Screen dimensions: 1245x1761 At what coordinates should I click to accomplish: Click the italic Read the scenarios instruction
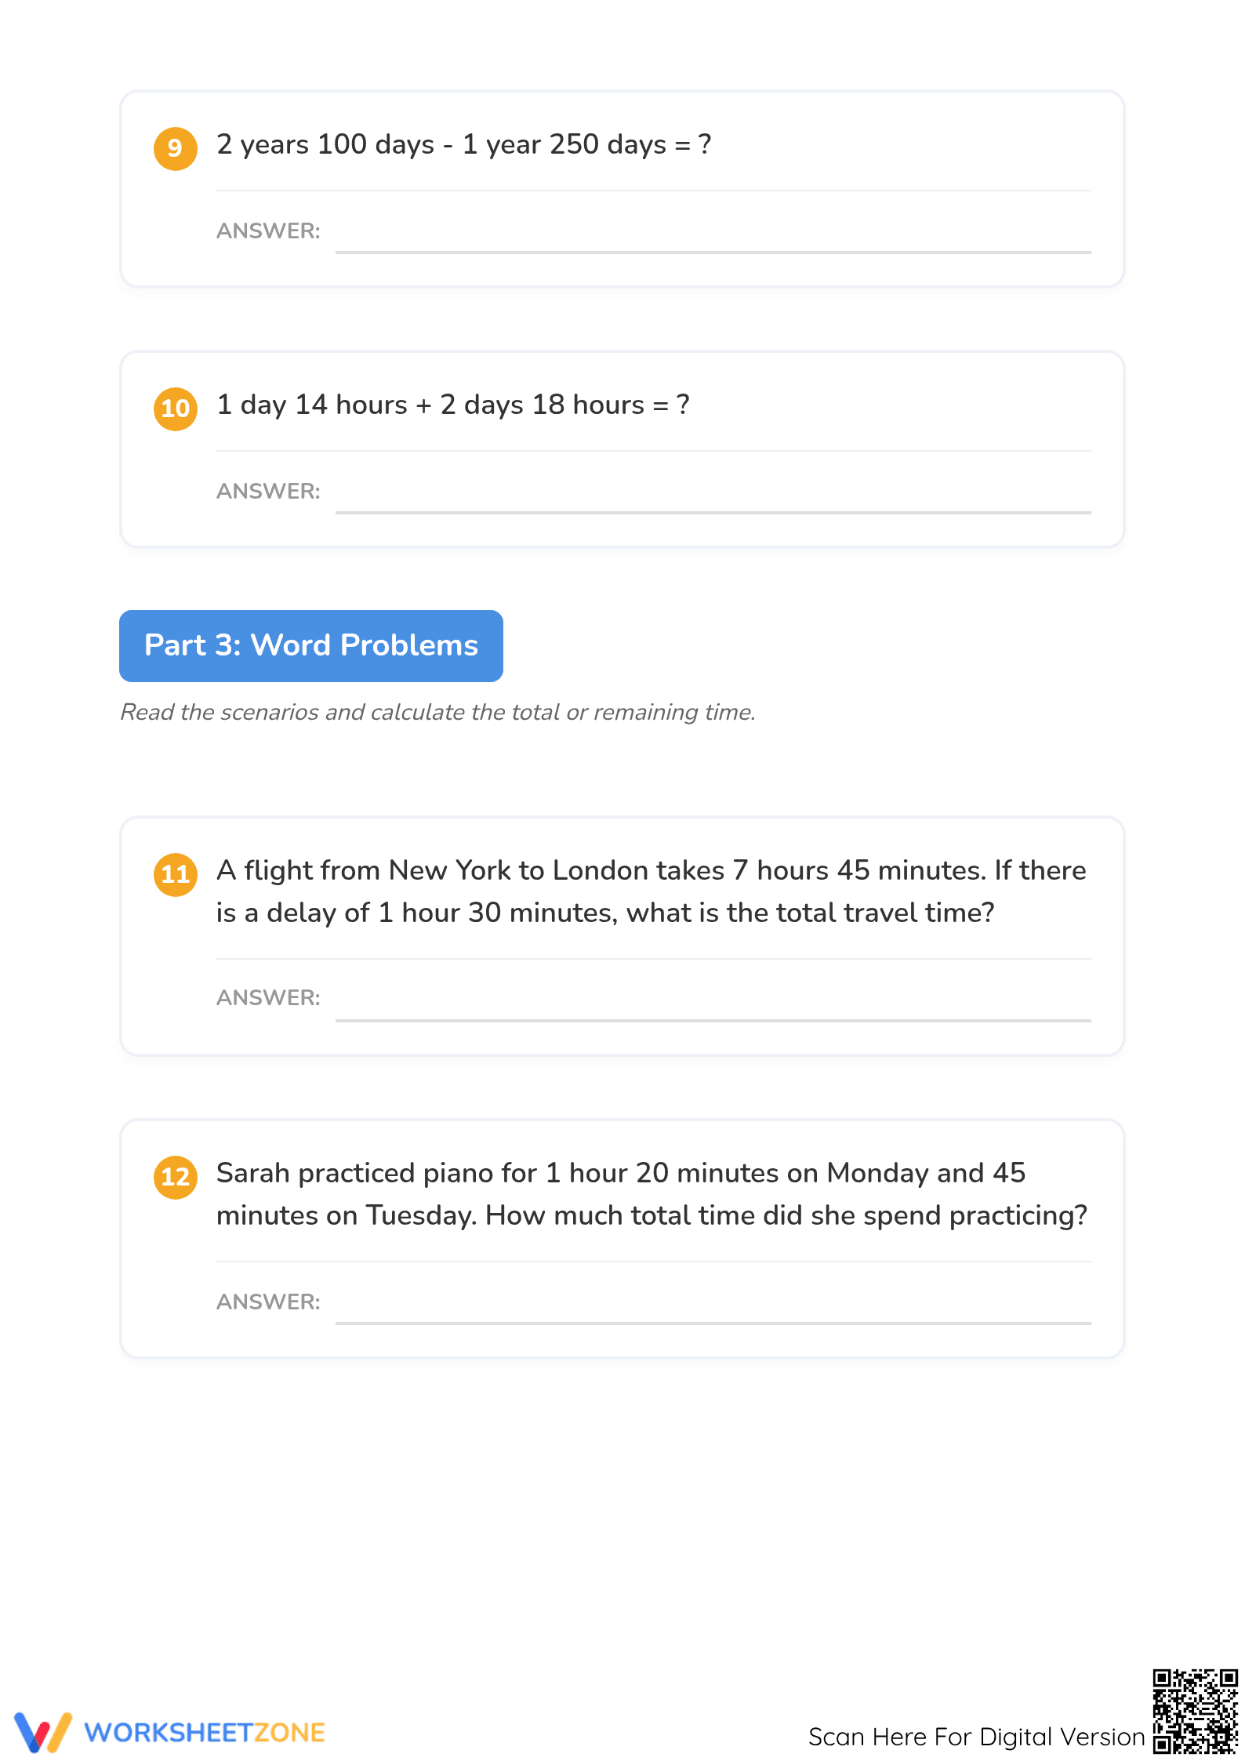(437, 712)
